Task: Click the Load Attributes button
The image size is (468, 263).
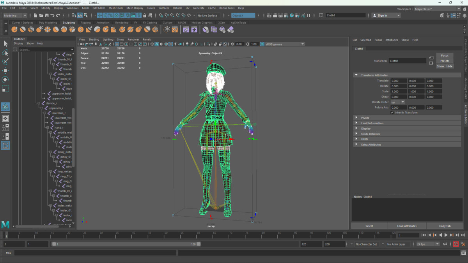Action: pos(407,226)
